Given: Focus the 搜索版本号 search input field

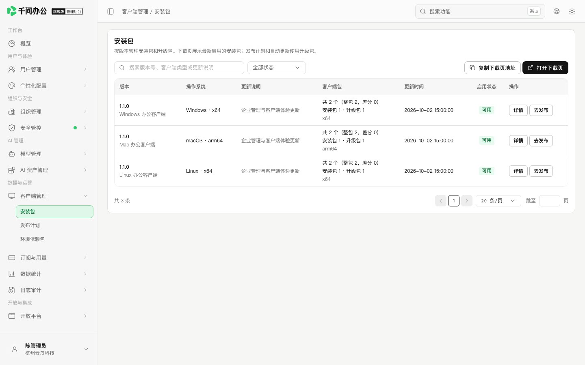Looking at the screenshot, I should click(179, 68).
